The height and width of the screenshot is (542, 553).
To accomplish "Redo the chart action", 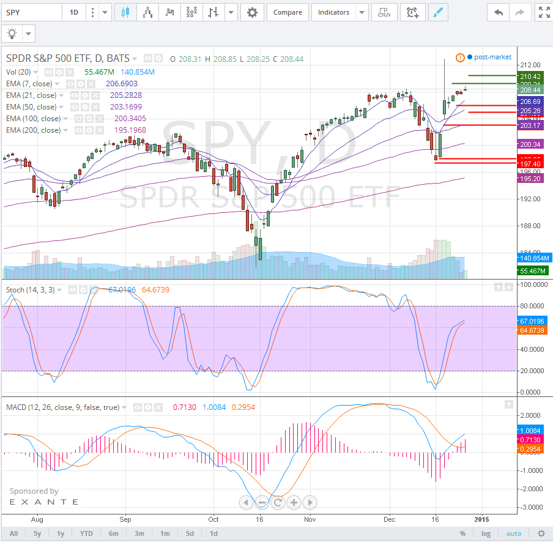I will (x=520, y=12).
